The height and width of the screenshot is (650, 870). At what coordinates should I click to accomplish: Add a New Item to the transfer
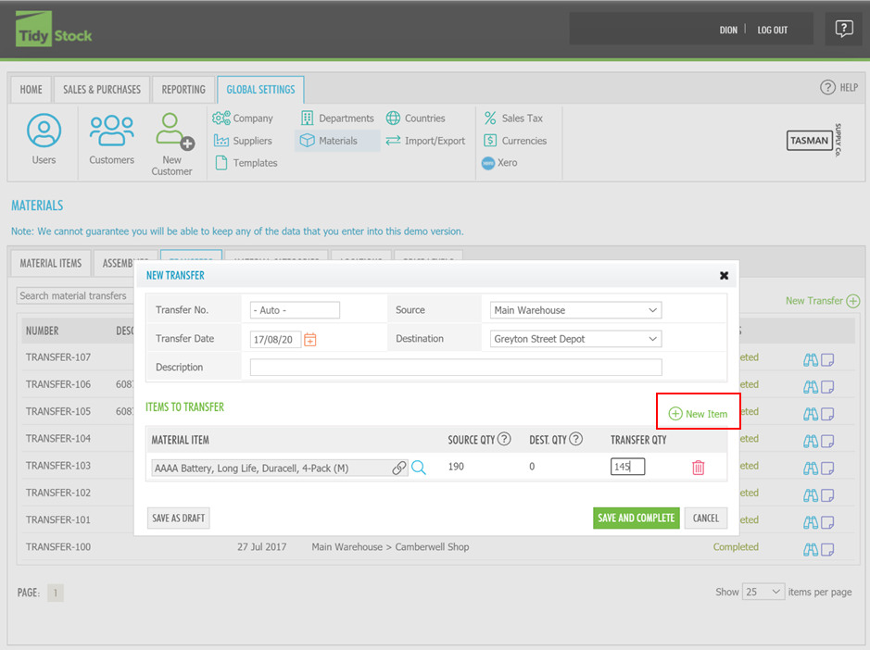[x=699, y=414]
